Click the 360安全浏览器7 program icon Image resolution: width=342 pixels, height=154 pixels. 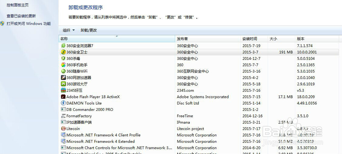pyautogui.click(x=63, y=46)
